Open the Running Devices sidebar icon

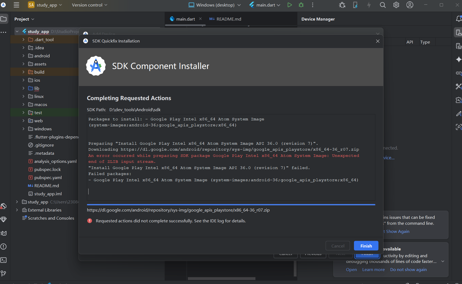pos(458,46)
